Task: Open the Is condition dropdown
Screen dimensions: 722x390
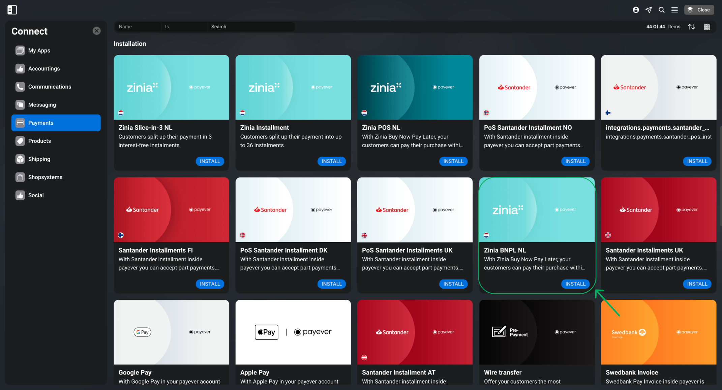Action: [184, 27]
